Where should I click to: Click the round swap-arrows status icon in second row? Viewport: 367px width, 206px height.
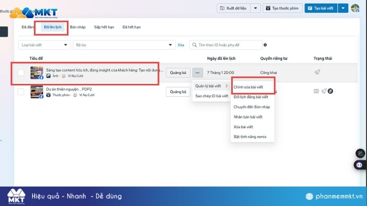pyautogui.click(x=330, y=91)
